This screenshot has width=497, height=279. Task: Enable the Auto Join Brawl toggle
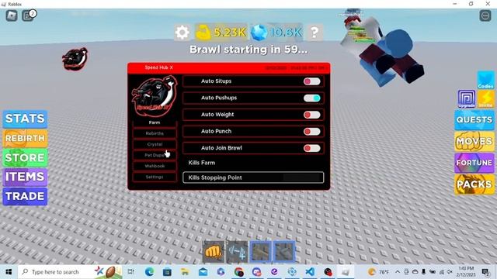click(x=312, y=148)
